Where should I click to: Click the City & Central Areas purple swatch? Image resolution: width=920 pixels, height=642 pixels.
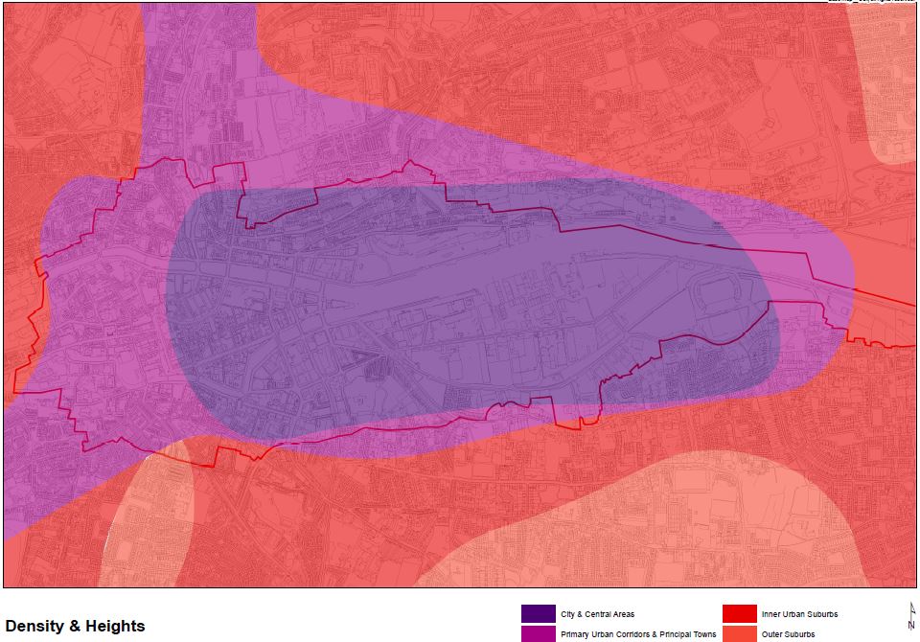pyautogui.click(x=538, y=613)
